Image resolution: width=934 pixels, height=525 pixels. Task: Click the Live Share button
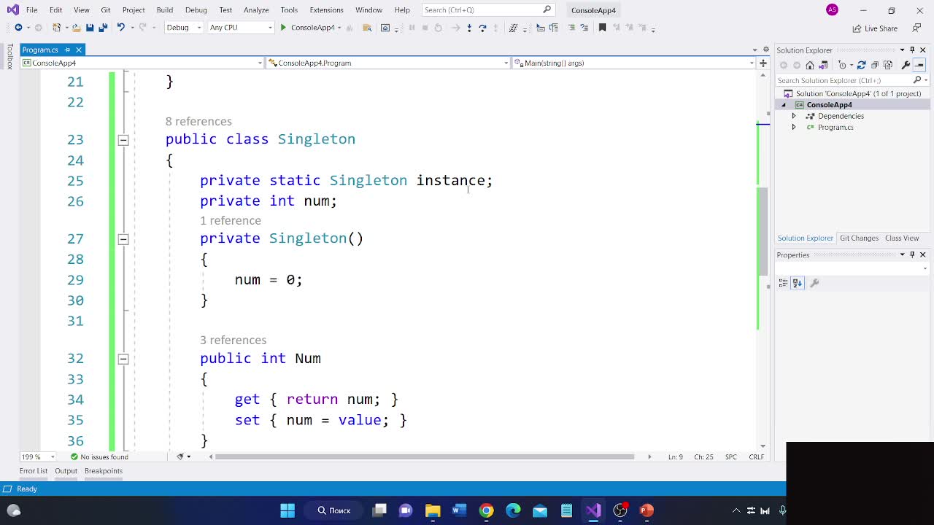click(x=875, y=28)
